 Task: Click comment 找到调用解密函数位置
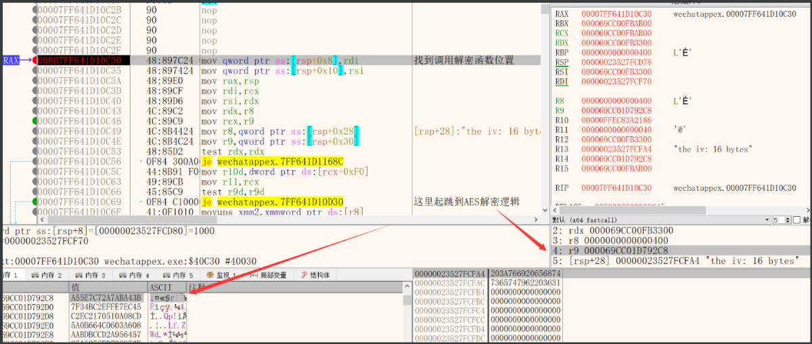coord(464,60)
